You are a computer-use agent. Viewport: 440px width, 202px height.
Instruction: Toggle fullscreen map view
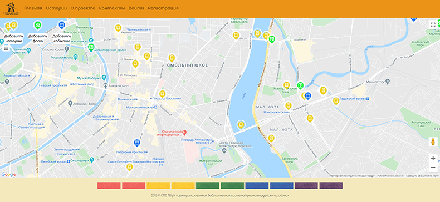point(433,24)
